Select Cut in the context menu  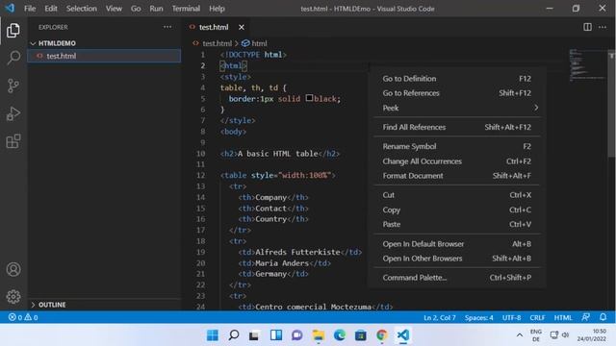[x=457, y=195]
